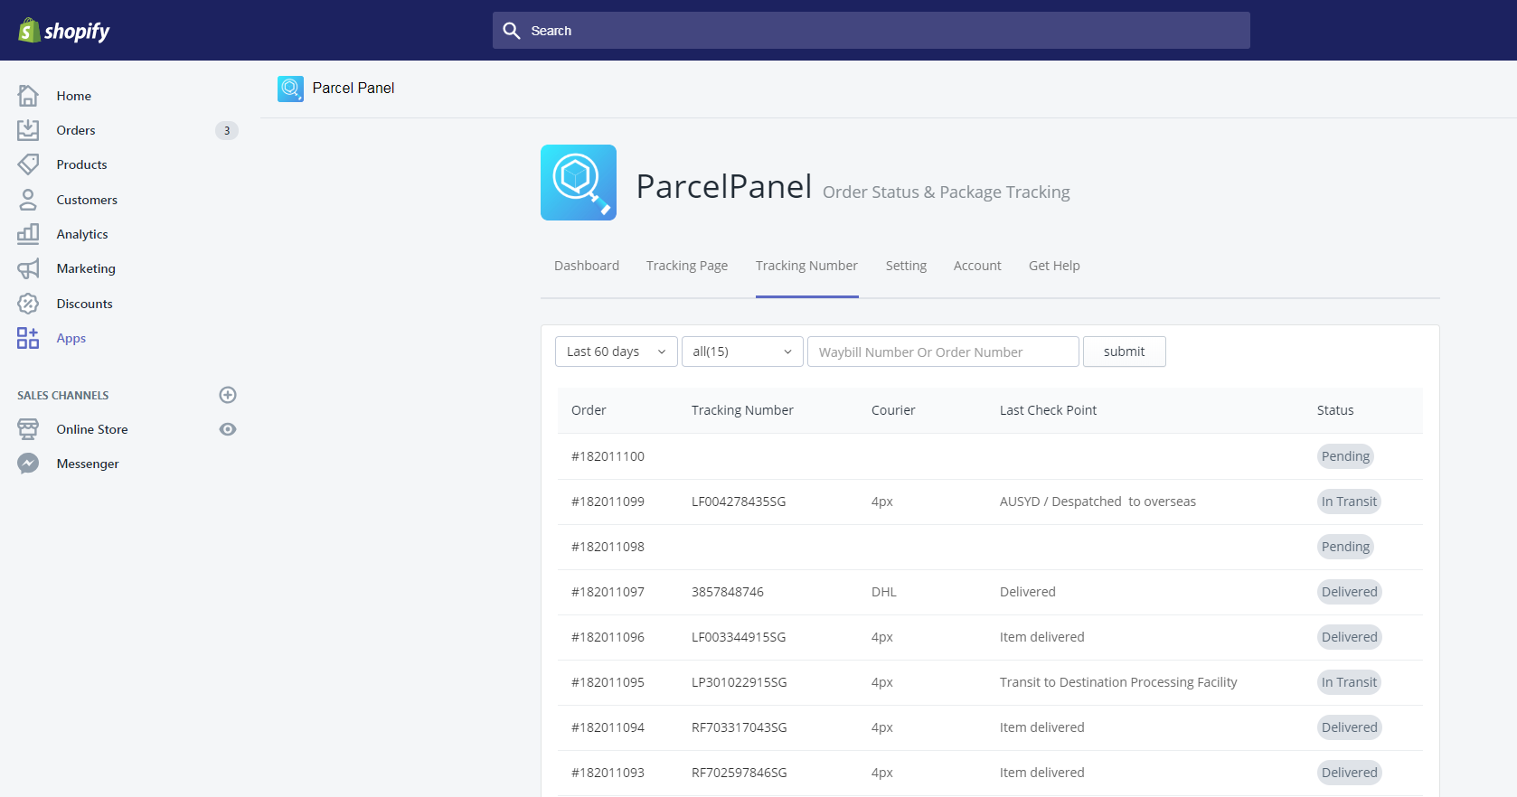Image resolution: width=1517 pixels, height=797 pixels.
Task: Open Apps in sidebar
Action: 71,338
